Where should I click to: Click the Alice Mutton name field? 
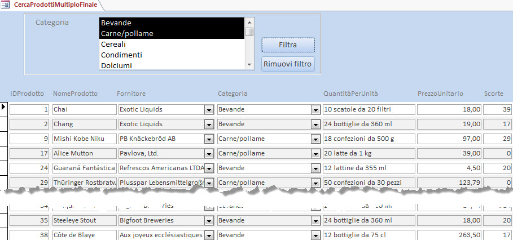(x=85, y=154)
